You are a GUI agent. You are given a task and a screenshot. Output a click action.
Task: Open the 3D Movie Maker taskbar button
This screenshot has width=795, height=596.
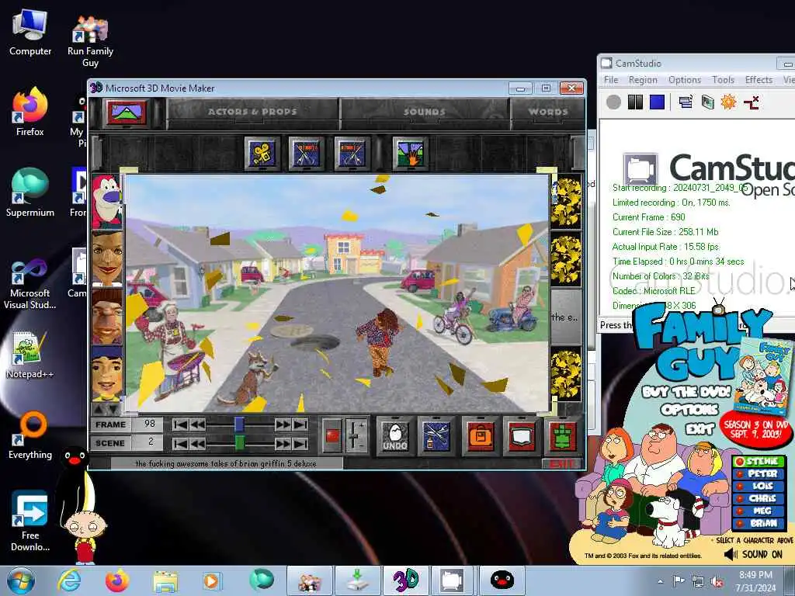[405, 580]
